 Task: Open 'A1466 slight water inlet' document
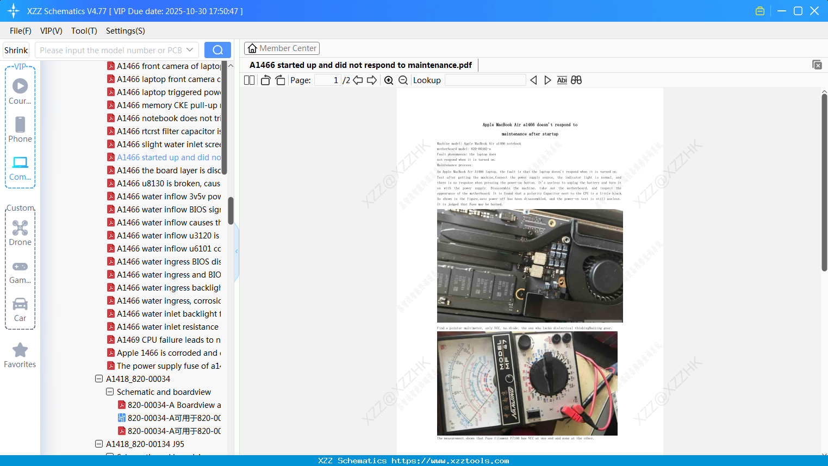click(x=169, y=144)
